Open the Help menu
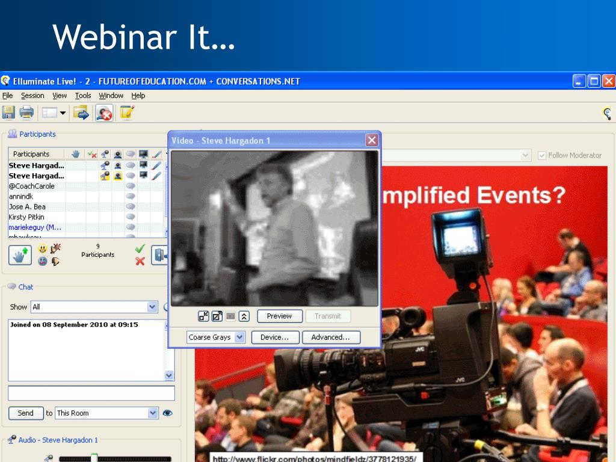The width and height of the screenshot is (616, 462). click(138, 96)
